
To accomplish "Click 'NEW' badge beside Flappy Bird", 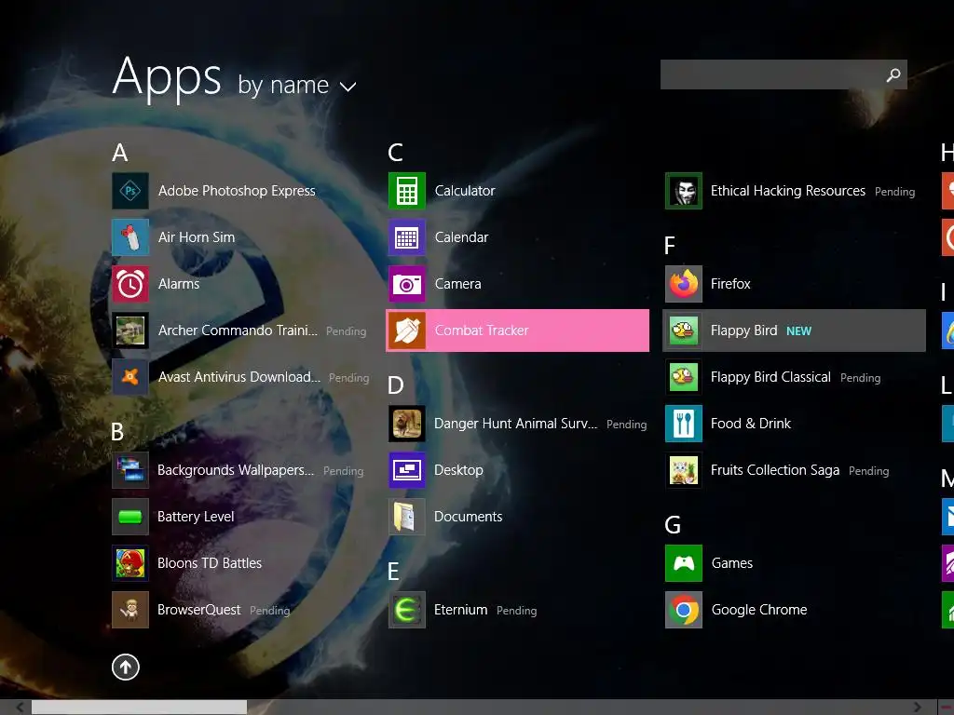I will (x=798, y=331).
